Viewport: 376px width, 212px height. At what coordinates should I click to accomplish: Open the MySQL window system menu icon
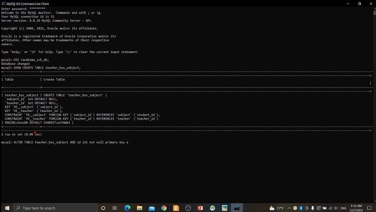pos(3,4)
